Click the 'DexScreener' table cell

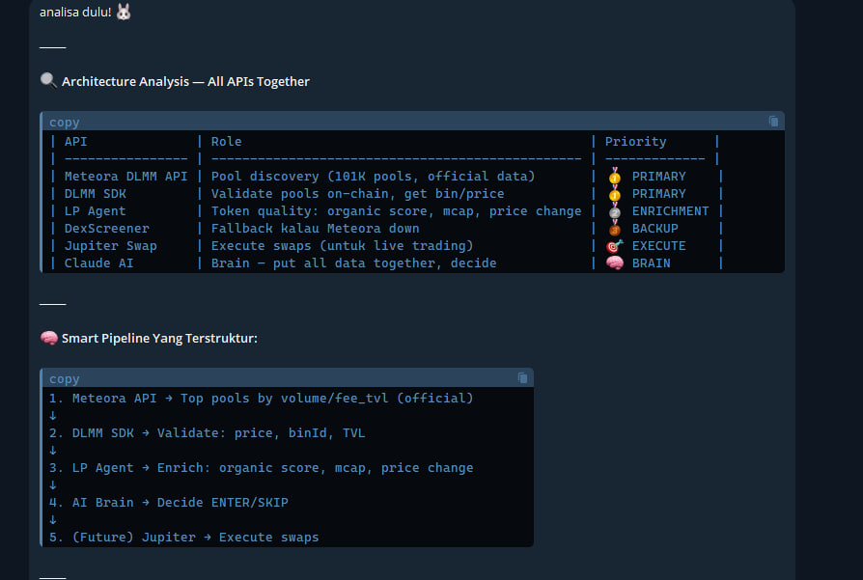107,229
